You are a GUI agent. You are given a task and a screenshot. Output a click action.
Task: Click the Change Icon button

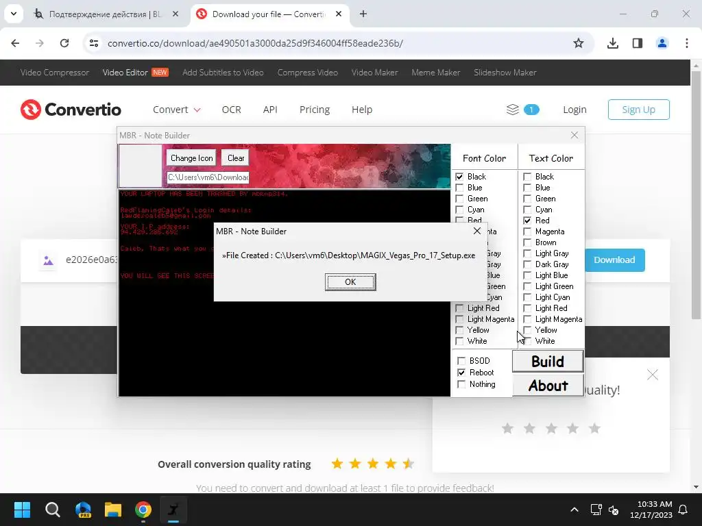click(x=192, y=158)
